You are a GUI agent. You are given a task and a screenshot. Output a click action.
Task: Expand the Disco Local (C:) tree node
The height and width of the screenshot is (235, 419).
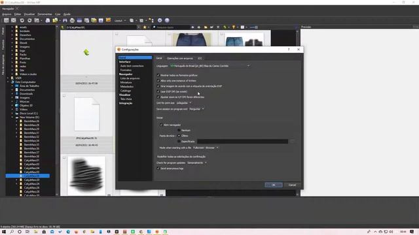pos(12,113)
